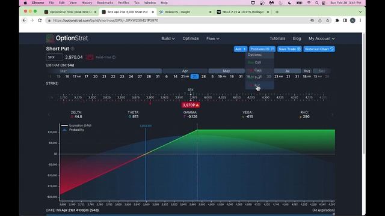Open the Apple menu
Image resolution: width=385 pixels, height=216 pixels.
[x=25, y=3]
